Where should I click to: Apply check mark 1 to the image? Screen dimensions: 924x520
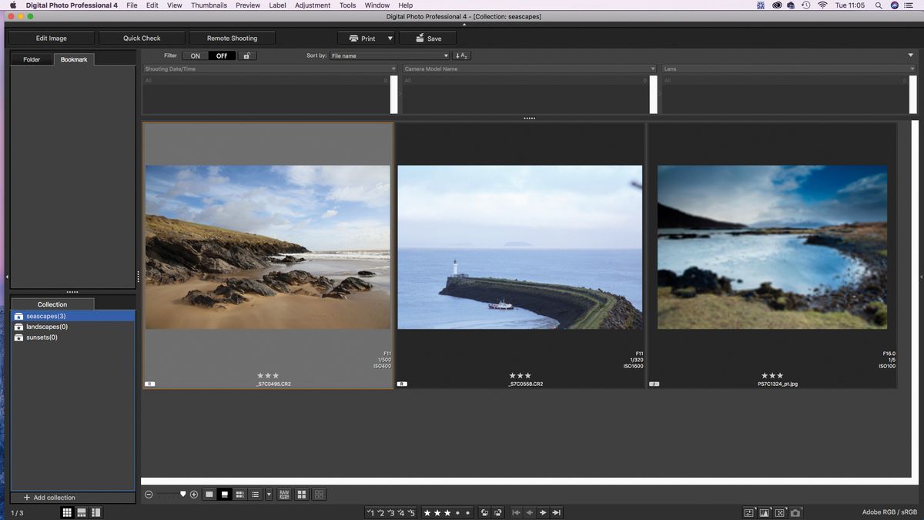click(370, 512)
